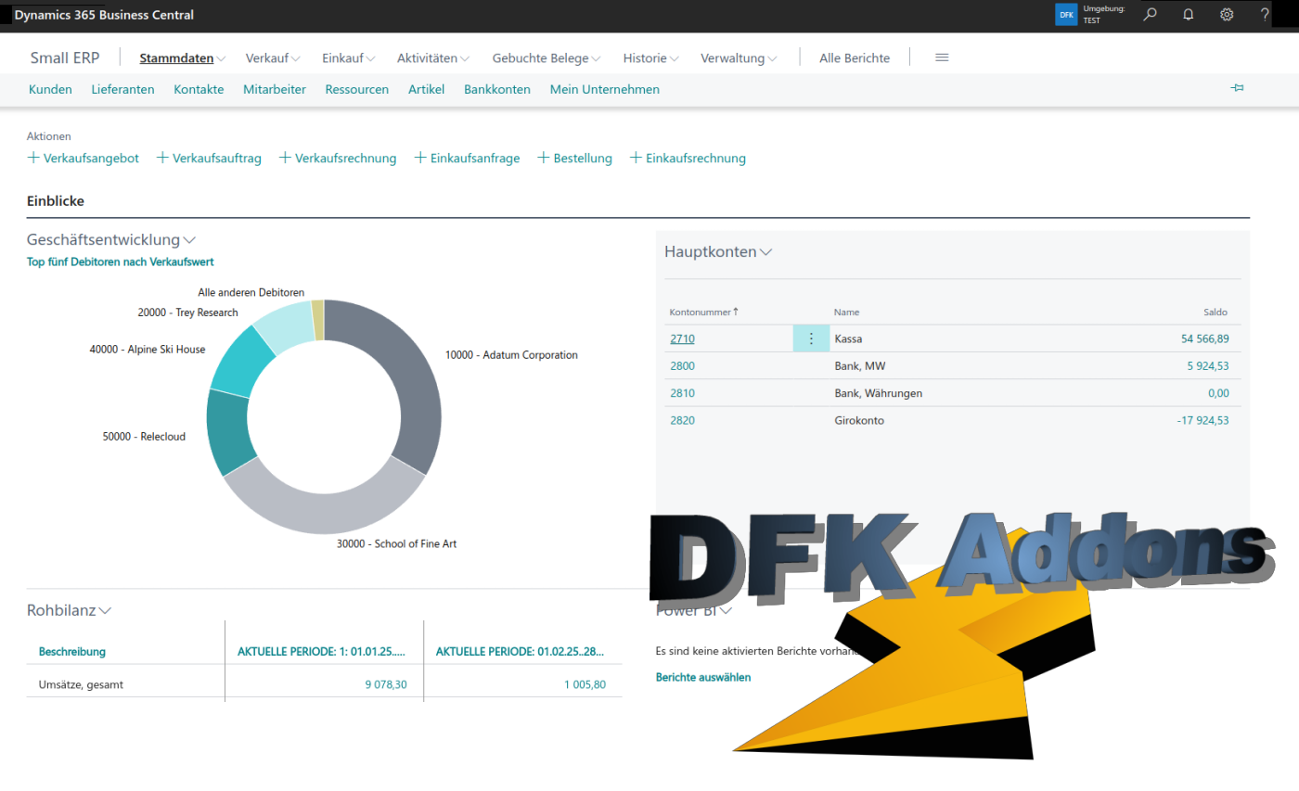
Task: Drill into Kassa balance 54 566,89
Action: pyautogui.click(x=1204, y=338)
